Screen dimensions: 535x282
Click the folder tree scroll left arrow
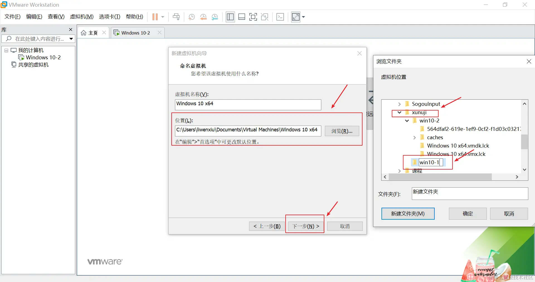point(385,177)
